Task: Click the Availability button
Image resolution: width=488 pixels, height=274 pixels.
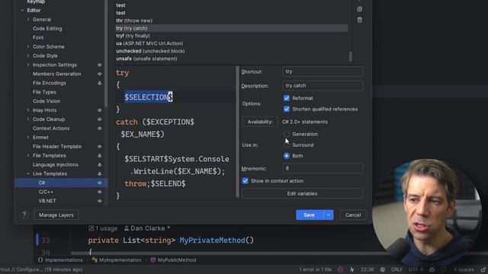Action: point(260,122)
